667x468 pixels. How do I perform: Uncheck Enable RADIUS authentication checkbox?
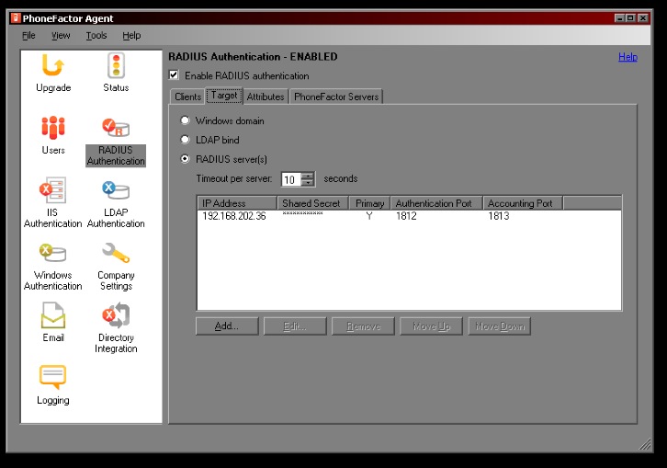pyautogui.click(x=175, y=75)
